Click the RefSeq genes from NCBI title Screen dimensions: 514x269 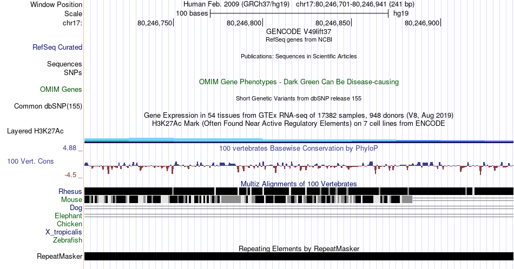(x=299, y=39)
